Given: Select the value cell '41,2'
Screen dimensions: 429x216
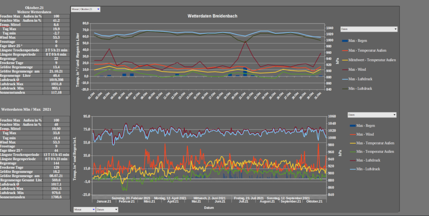Looking at the screenshot, I should pyautogui.click(x=56, y=21).
